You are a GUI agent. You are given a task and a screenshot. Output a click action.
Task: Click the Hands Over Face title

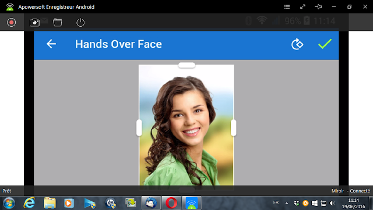[118, 44]
